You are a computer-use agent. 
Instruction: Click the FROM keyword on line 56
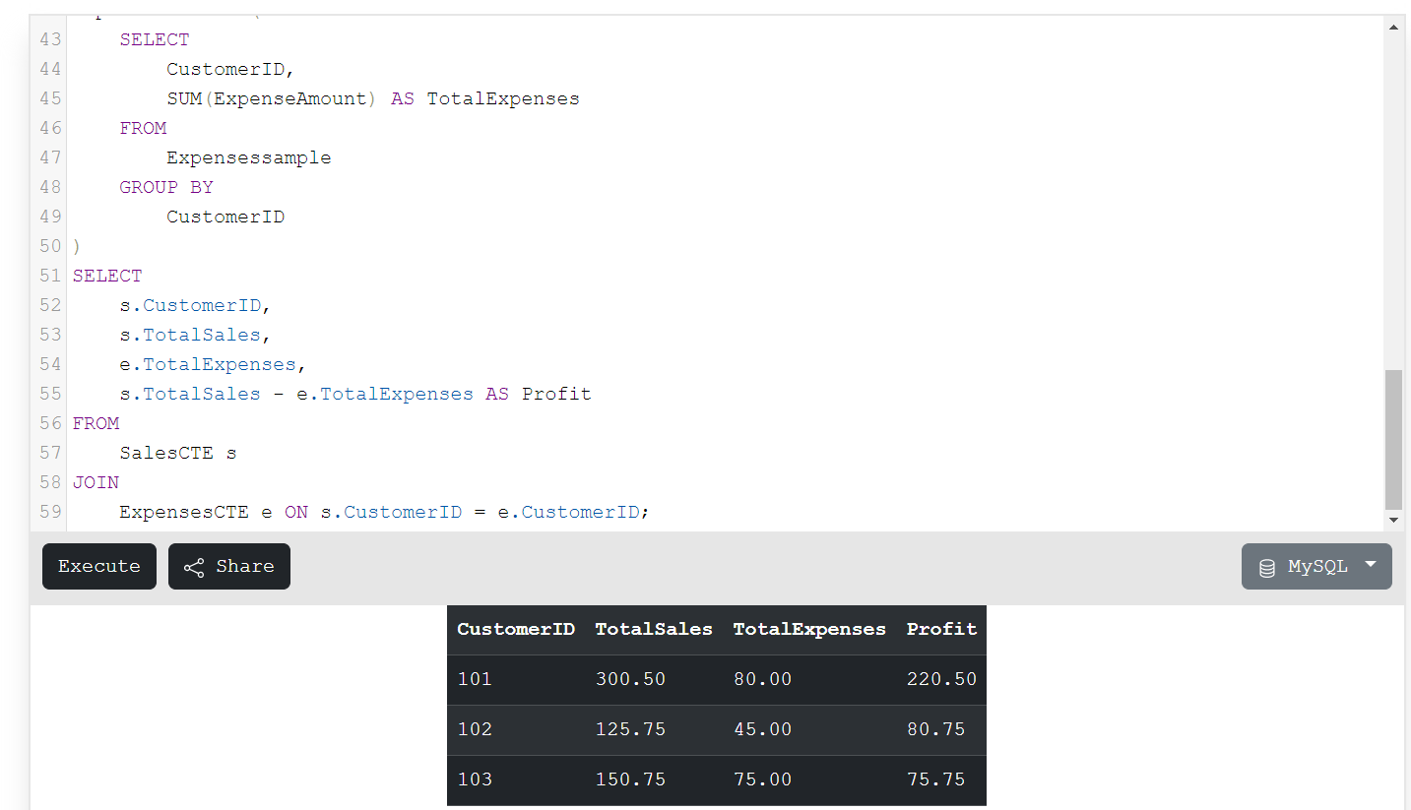96,423
